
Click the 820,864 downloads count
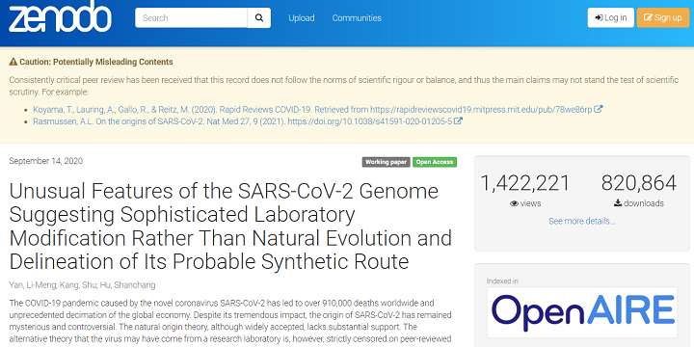tap(639, 183)
